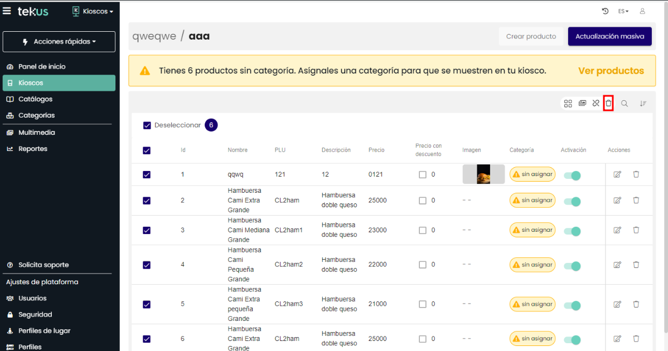This screenshot has height=351, width=668.
Task: Open Reportes from the sidebar
Action: (33, 149)
